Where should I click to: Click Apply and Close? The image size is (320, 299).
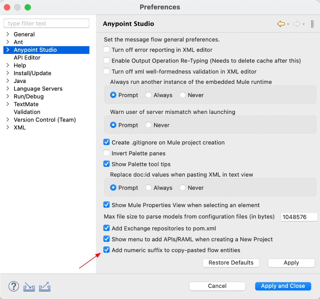coord(283,286)
